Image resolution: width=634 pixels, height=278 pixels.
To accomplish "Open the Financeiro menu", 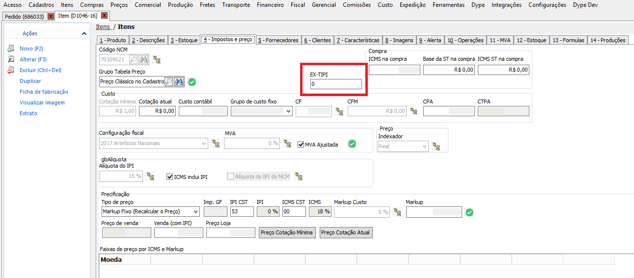I will 270,5.
